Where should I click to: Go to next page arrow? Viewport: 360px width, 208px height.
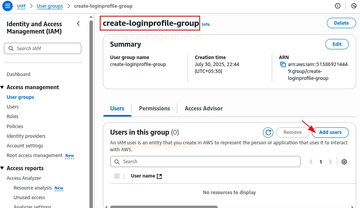point(330,162)
